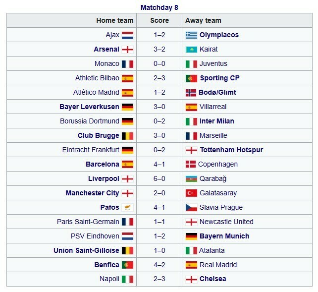Go to Bayer Leverkusen's page

(89, 107)
